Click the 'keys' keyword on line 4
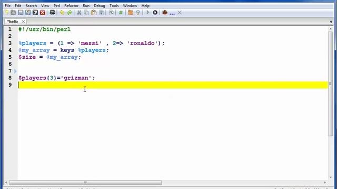Viewport: 337px width, 189px height. pos(67,50)
